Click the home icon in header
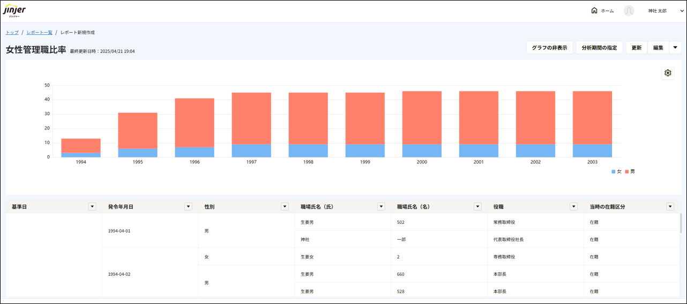The width and height of the screenshot is (687, 304). click(x=594, y=11)
